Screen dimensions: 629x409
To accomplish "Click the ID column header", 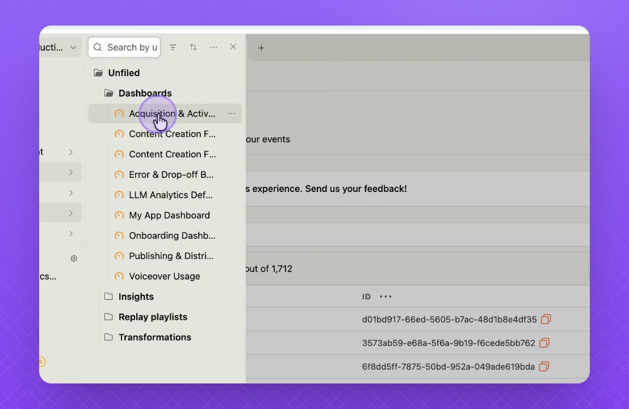I will (366, 297).
